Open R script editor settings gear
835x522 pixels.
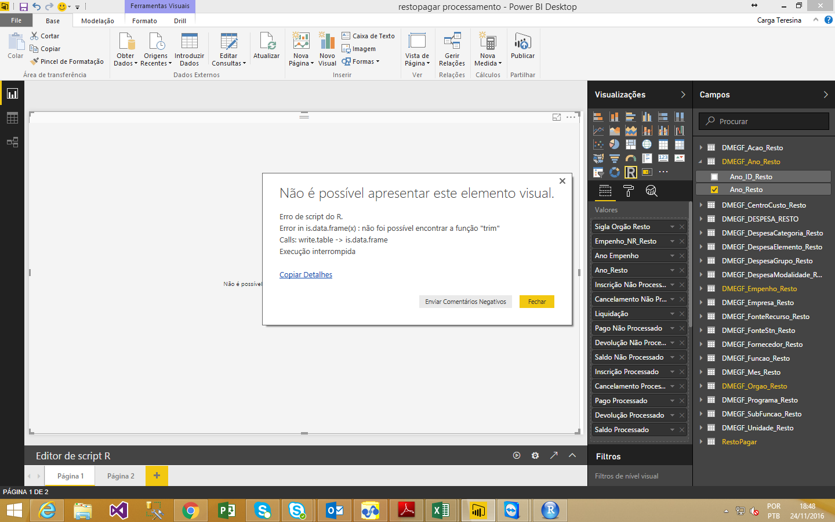click(x=535, y=455)
